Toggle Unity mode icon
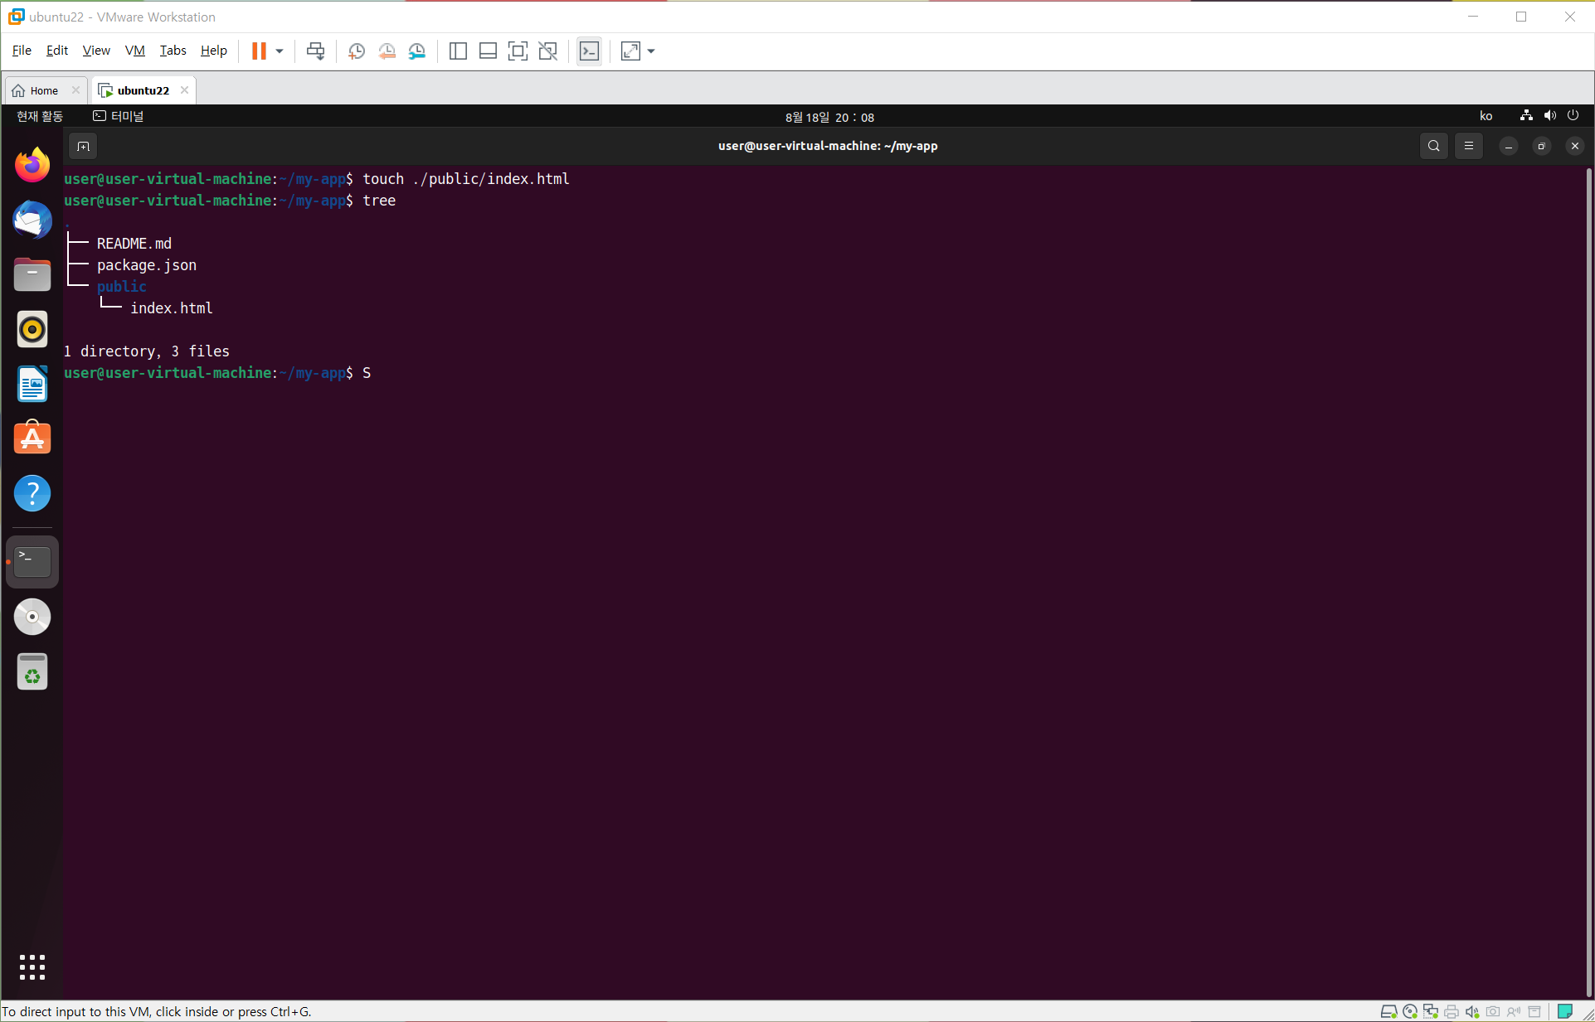The height and width of the screenshot is (1022, 1595). (547, 51)
